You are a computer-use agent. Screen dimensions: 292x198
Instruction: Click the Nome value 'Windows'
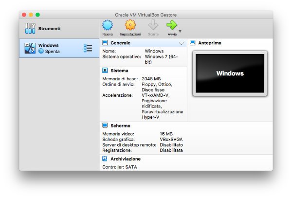(154, 51)
